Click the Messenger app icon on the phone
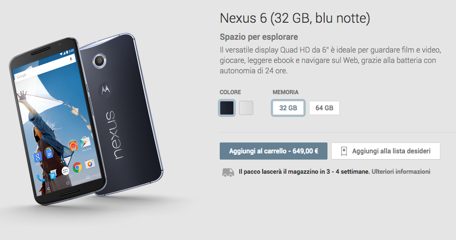Viewport: 456px width, 240px height. 53,175
